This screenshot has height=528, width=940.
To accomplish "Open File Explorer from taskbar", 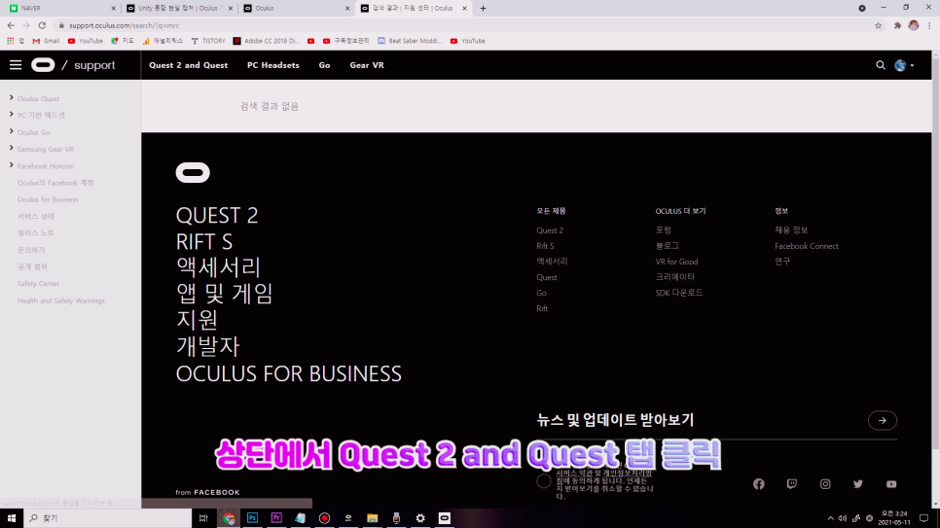I will pyautogui.click(x=373, y=518).
